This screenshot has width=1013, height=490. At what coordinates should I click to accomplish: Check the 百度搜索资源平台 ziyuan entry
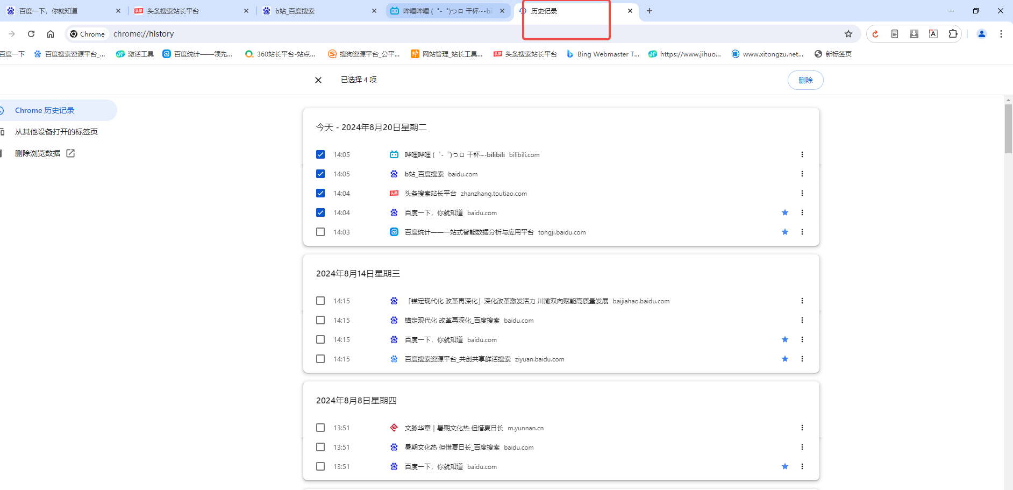[320, 359]
